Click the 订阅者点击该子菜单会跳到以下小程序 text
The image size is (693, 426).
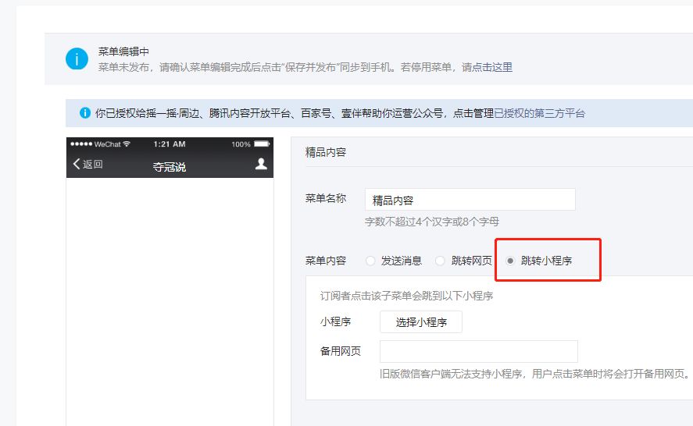406,296
